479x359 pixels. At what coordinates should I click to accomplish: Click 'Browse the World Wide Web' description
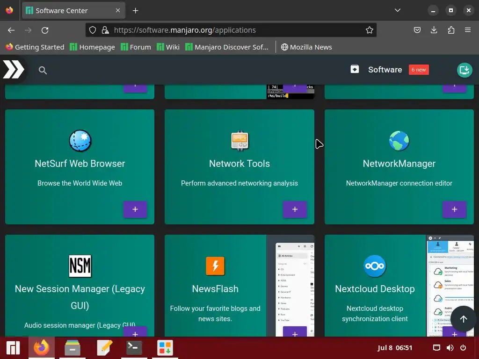tap(80, 183)
